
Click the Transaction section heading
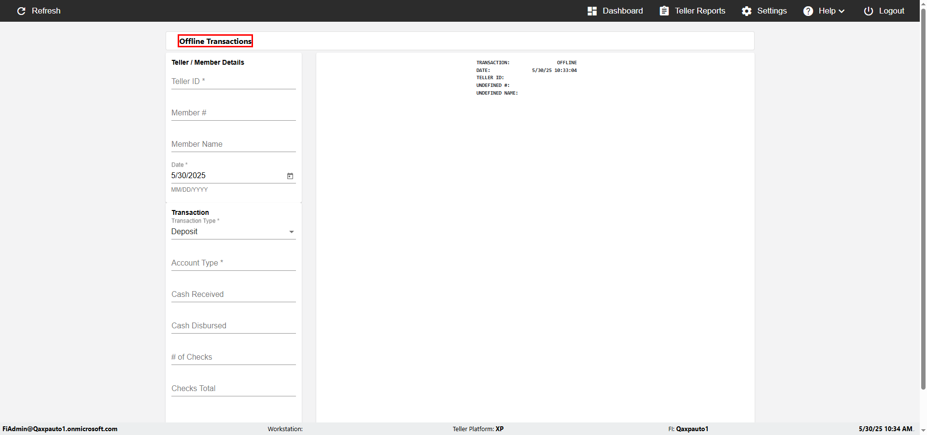click(x=190, y=212)
